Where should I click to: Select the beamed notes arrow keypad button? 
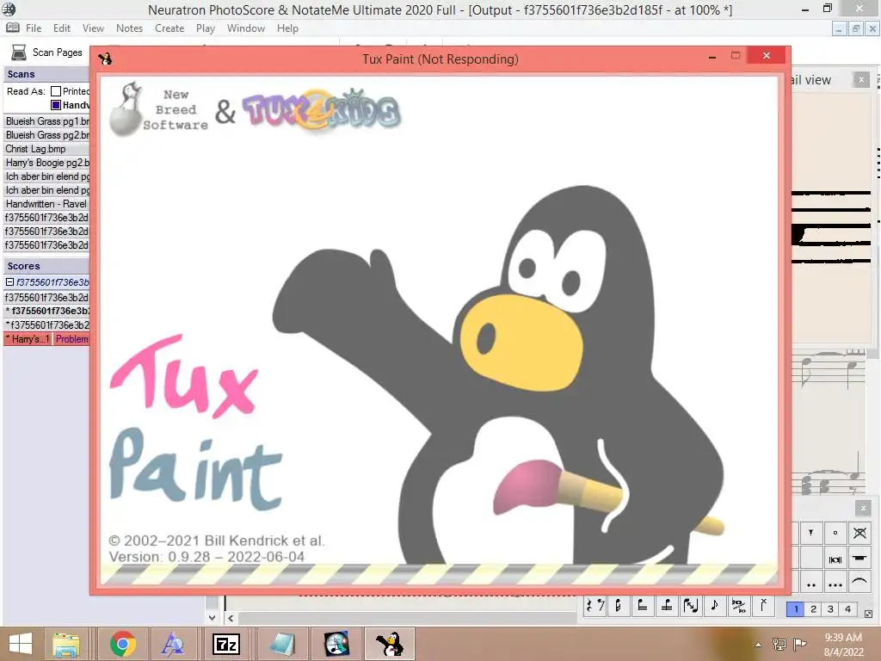(691, 605)
